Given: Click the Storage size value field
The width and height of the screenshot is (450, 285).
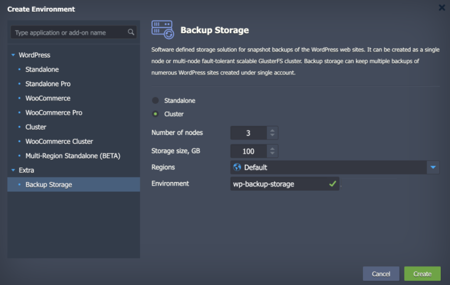Looking at the screenshot, I should [x=249, y=151].
